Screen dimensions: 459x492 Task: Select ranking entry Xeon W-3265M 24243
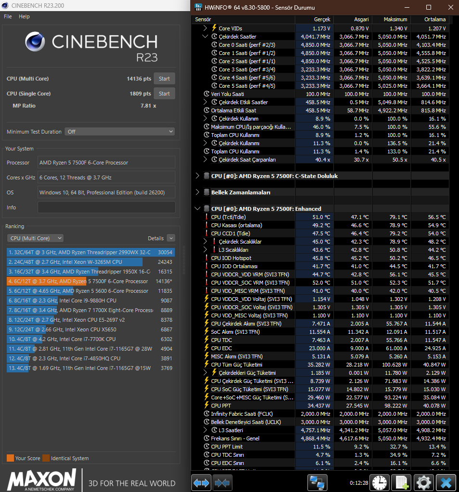click(x=91, y=262)
